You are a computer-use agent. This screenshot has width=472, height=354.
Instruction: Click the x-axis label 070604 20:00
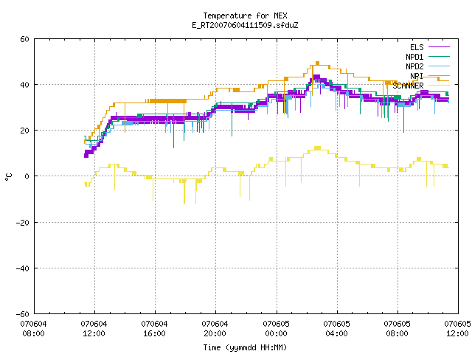(215, 329)
